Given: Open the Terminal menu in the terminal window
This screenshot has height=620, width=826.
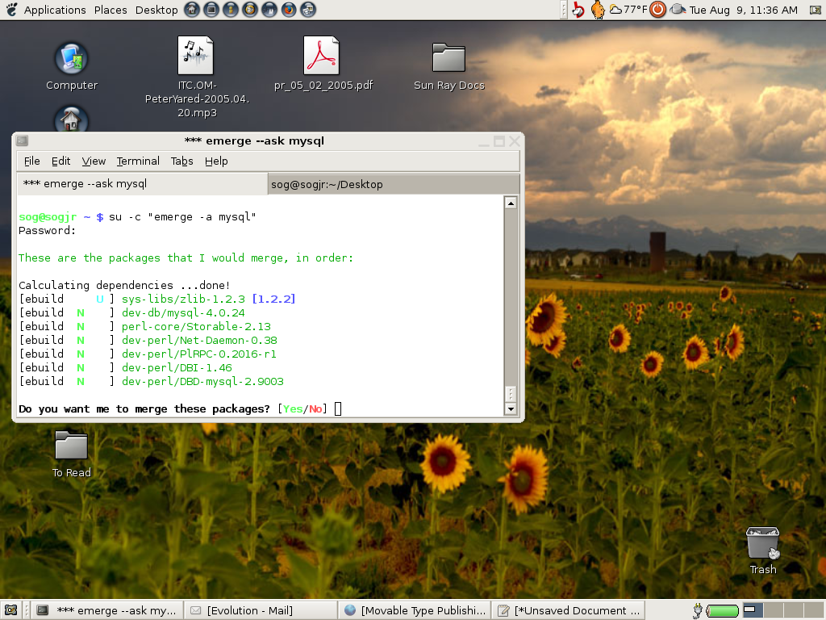Looking at the screenshot, I should [x=137, y=161].
